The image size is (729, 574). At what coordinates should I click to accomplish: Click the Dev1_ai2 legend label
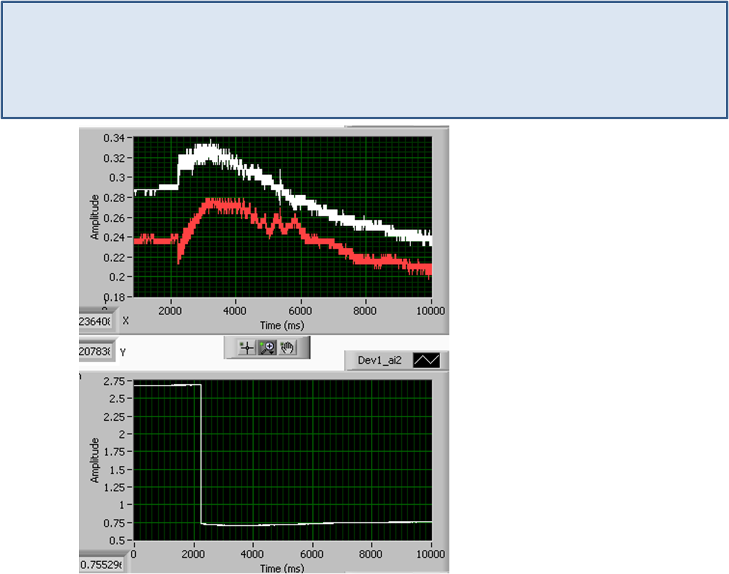pos(380,360)
